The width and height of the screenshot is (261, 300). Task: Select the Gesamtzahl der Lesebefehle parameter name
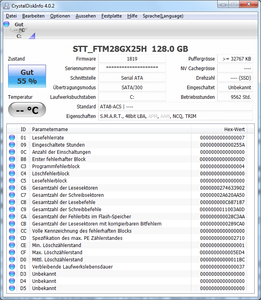pyautogui.click(x=64, y=202)
